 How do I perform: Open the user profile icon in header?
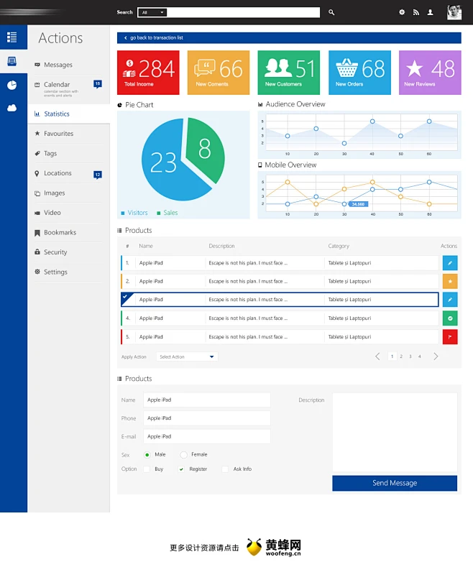tap(431, 12)
